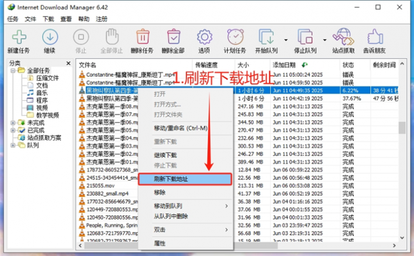Select 教学视频 folder in tree

47,115
